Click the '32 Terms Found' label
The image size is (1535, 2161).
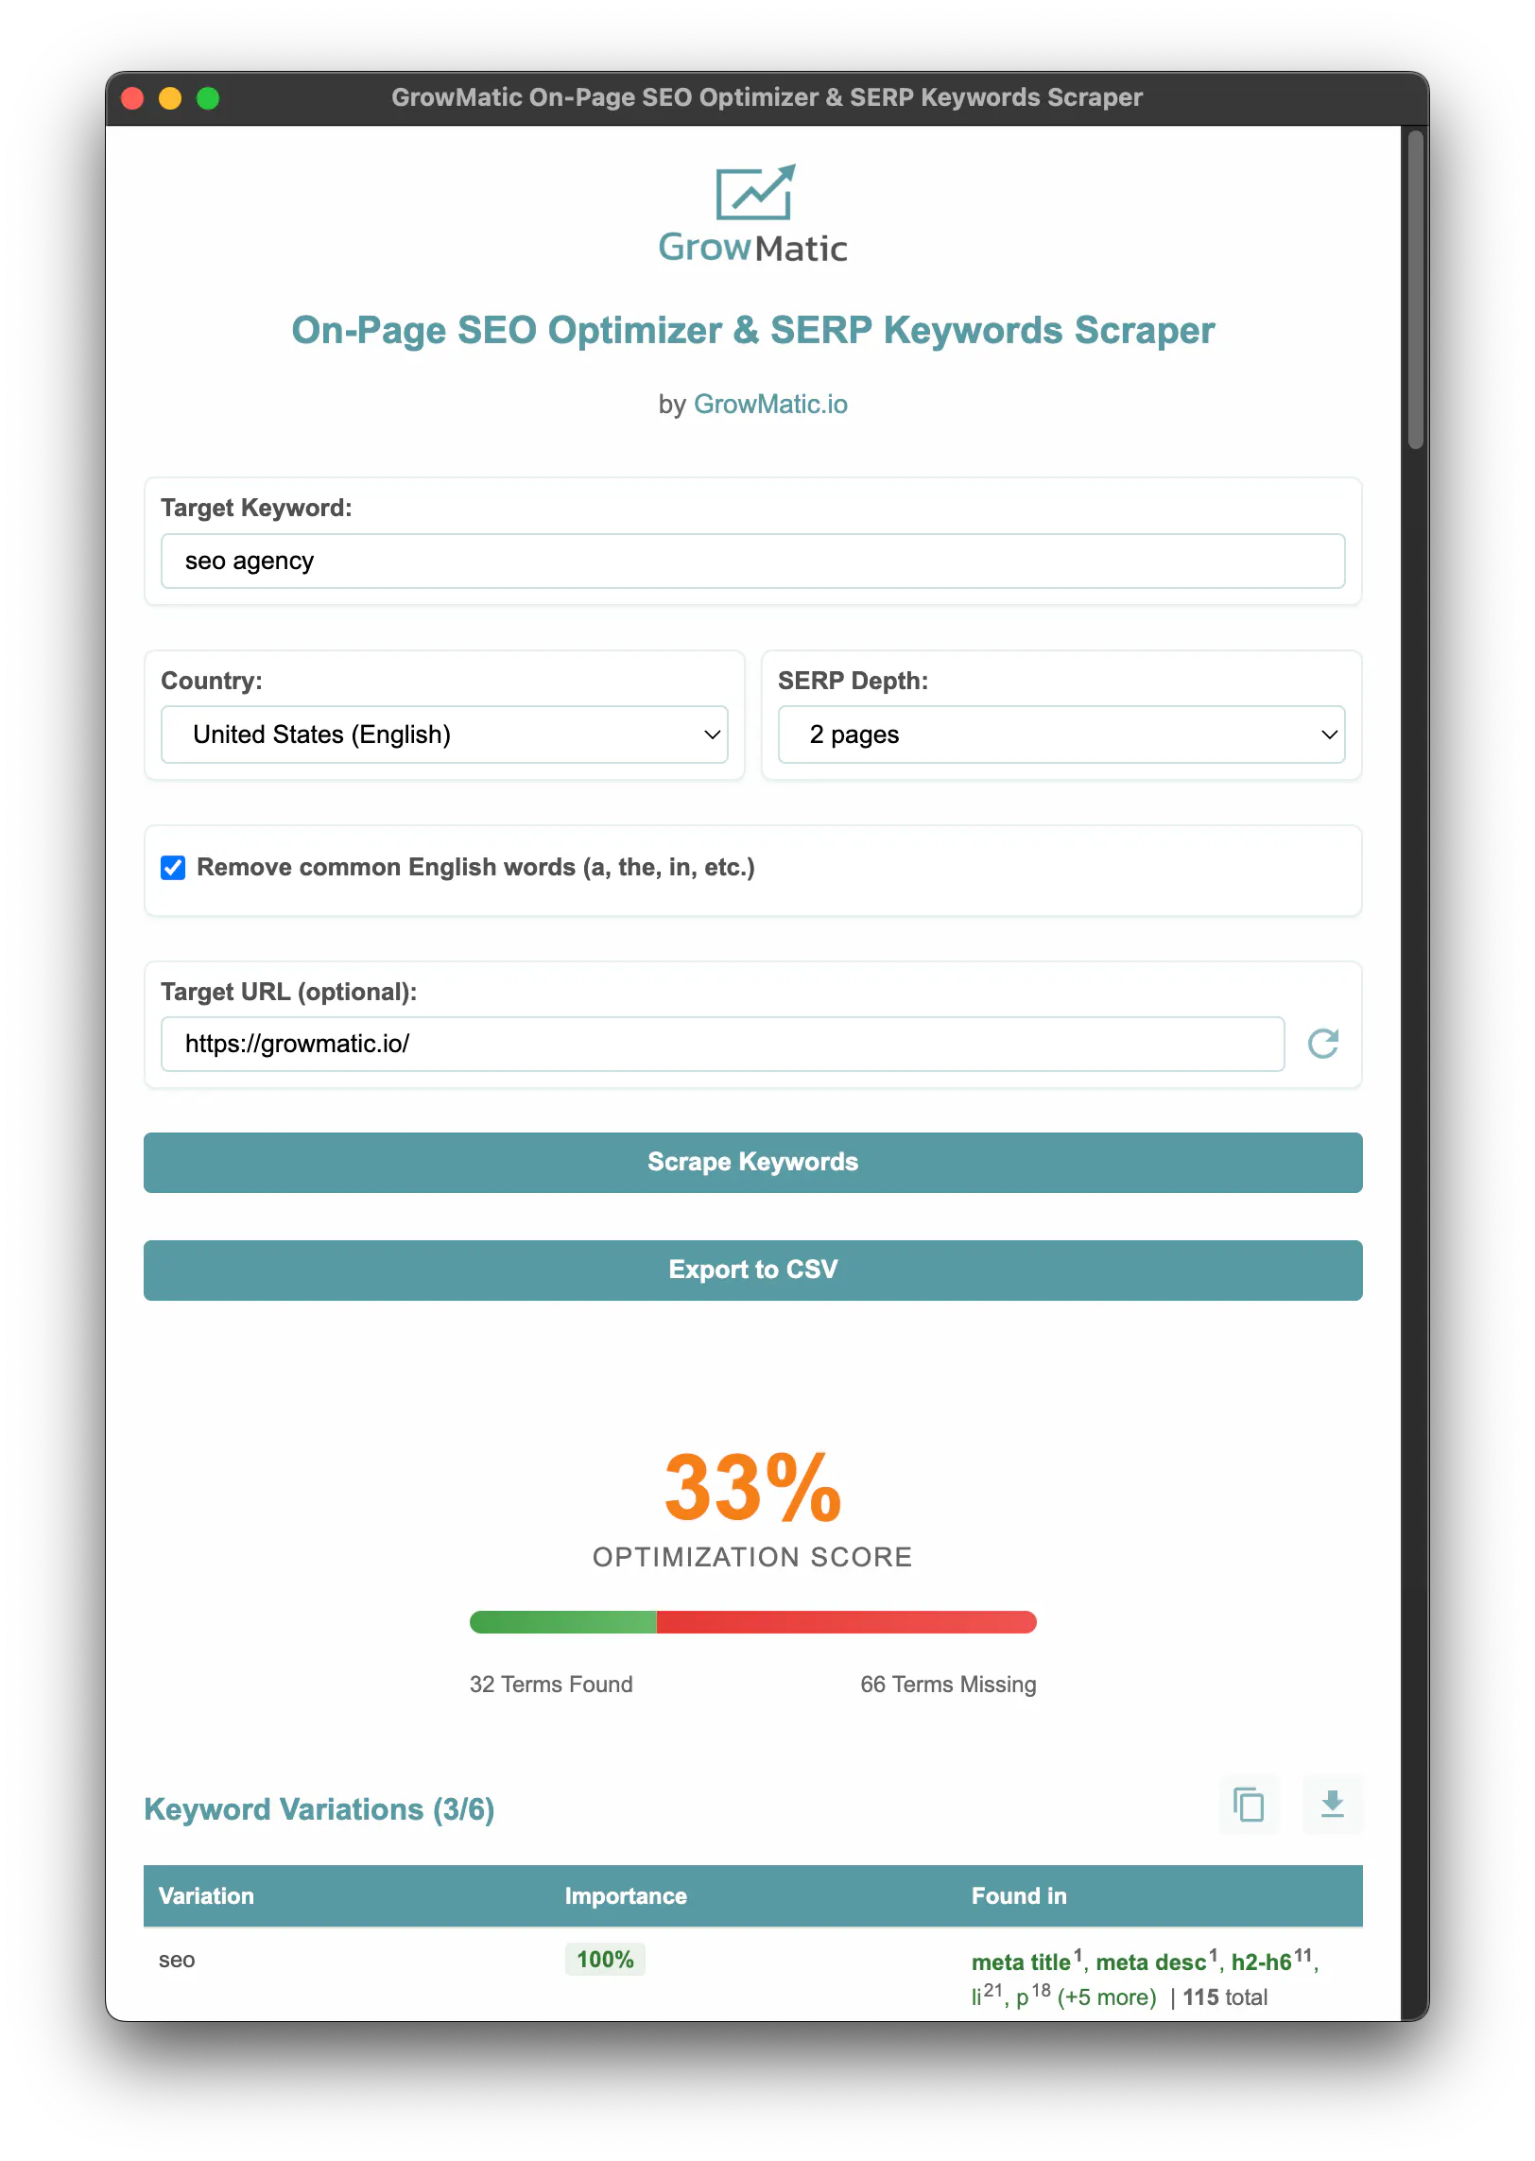click(x=551, y=1685)
